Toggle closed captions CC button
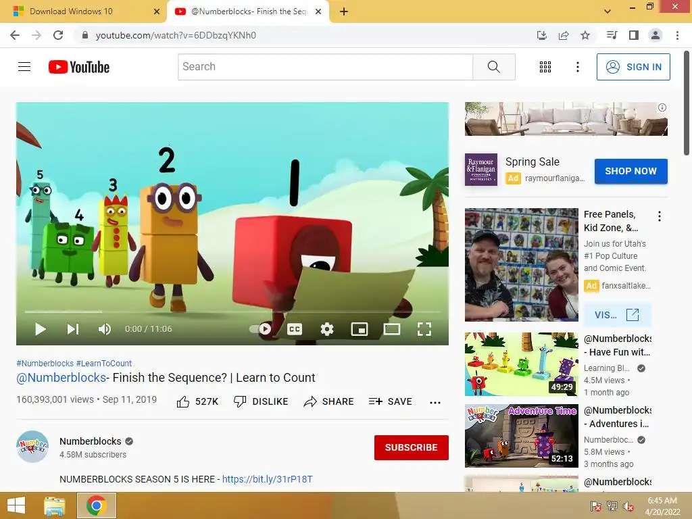 click(295, 329)
